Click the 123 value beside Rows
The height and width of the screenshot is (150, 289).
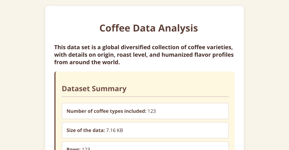click(x=86, y=148)
